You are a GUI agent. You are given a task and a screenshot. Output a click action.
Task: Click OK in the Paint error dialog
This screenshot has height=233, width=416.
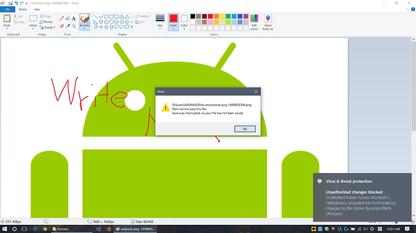(245, 129)
